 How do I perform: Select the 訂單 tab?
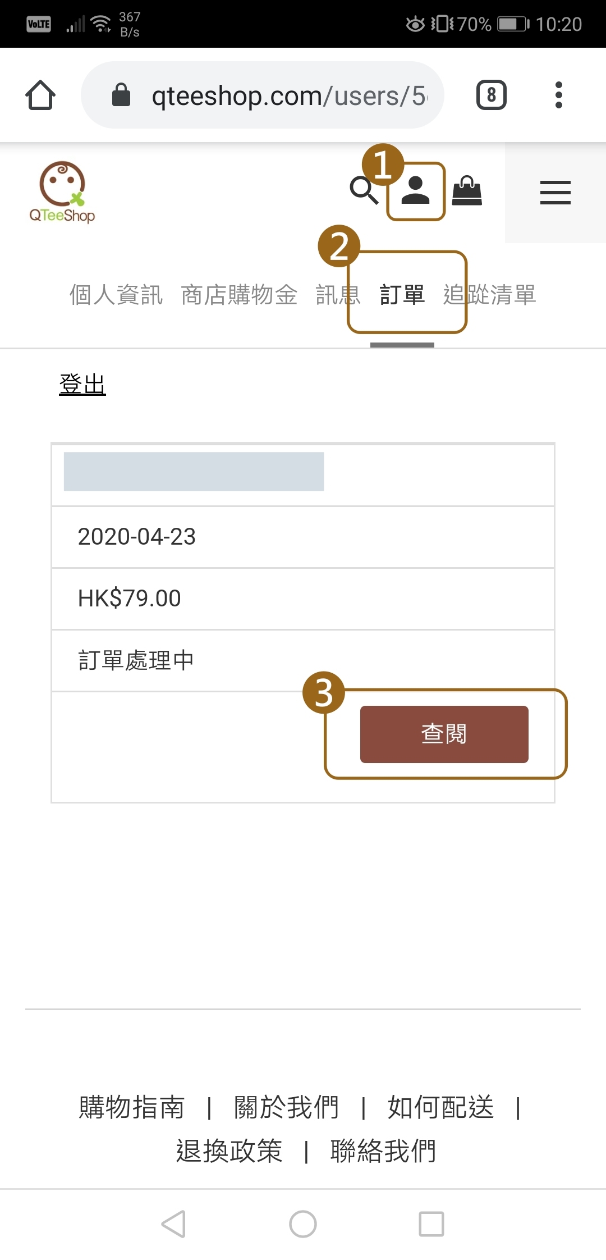click(402, 295)
